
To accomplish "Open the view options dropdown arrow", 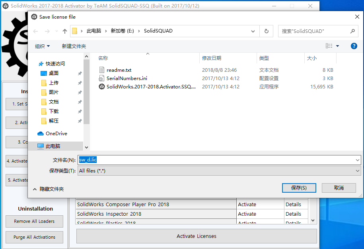I will [337, 46].
